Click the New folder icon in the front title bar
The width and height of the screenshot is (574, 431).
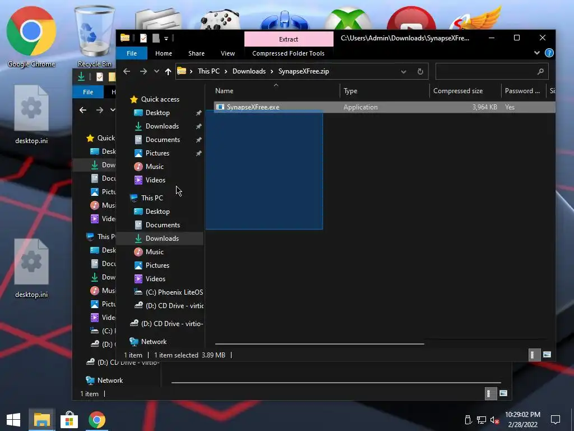156,38
